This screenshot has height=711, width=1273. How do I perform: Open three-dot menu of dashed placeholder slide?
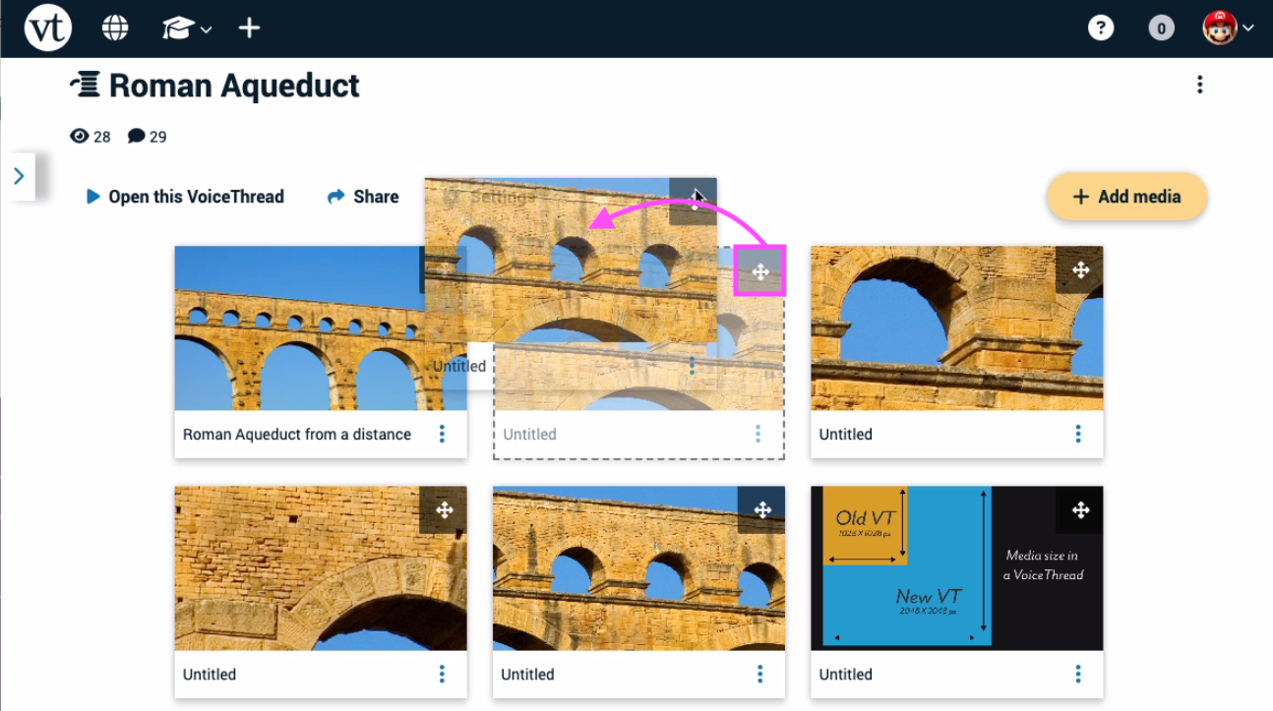[x=758, y=434]
